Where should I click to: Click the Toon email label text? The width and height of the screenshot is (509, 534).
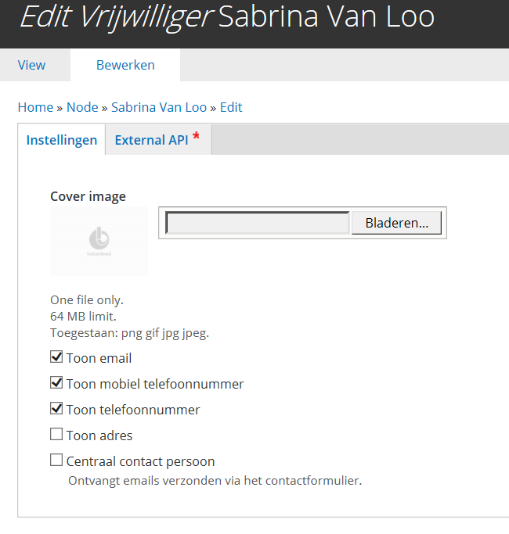pos(99,358)
